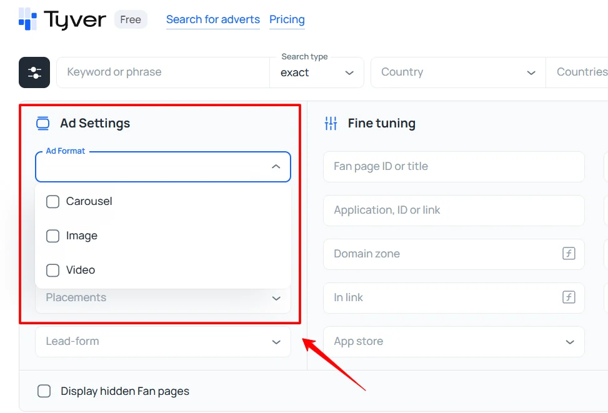Check the Carousel ad format checkbox
The height and width of the screenshot is (413, 608).
(52, 201)
